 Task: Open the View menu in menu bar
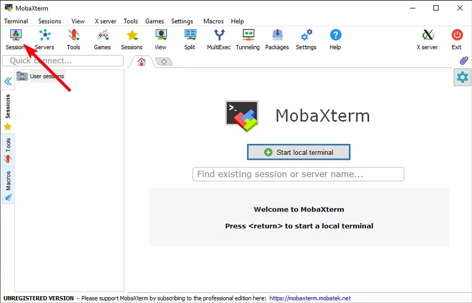tap(78, 21)
